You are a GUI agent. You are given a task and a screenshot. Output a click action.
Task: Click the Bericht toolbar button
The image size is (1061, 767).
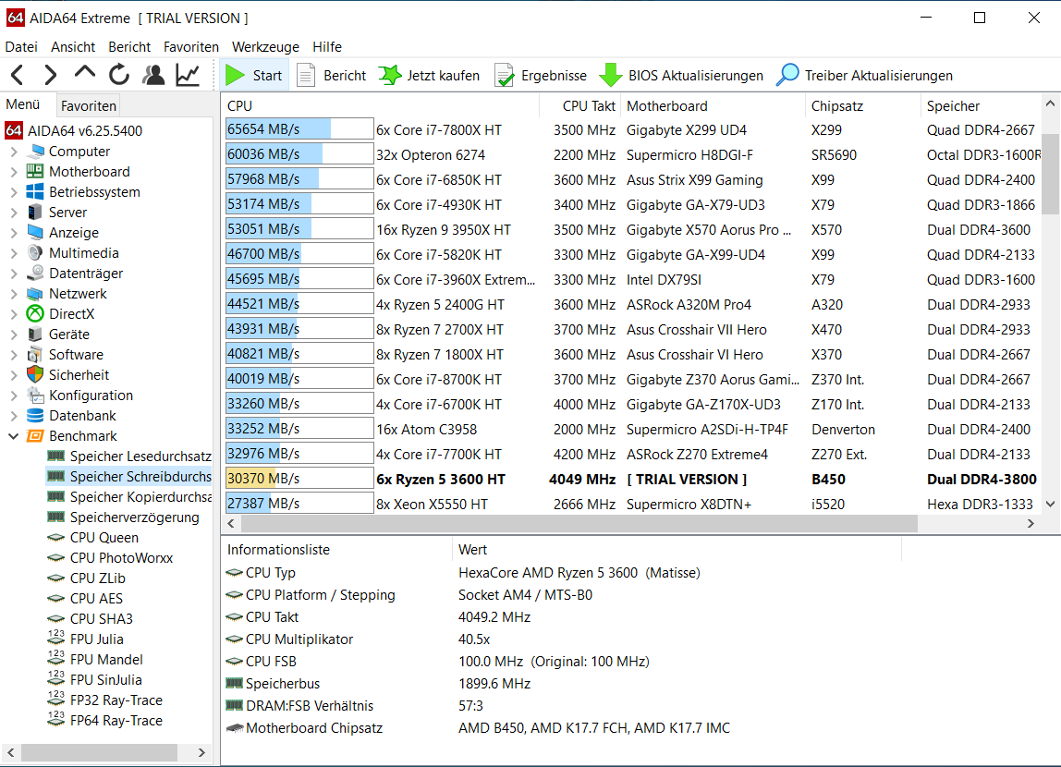332,75
